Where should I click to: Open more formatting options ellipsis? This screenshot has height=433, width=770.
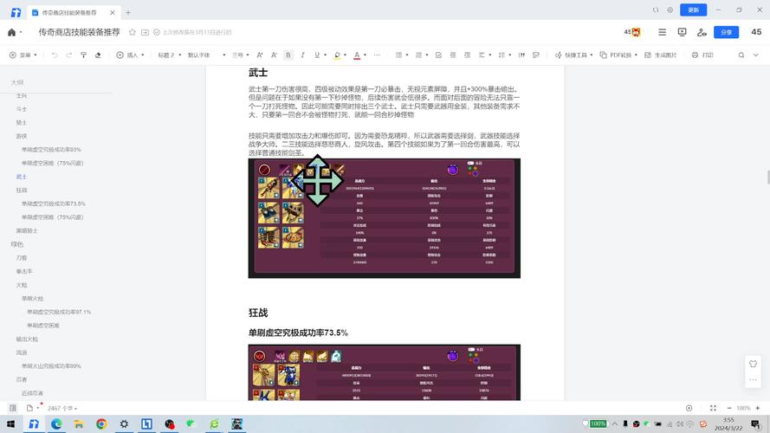pos(377,55)
